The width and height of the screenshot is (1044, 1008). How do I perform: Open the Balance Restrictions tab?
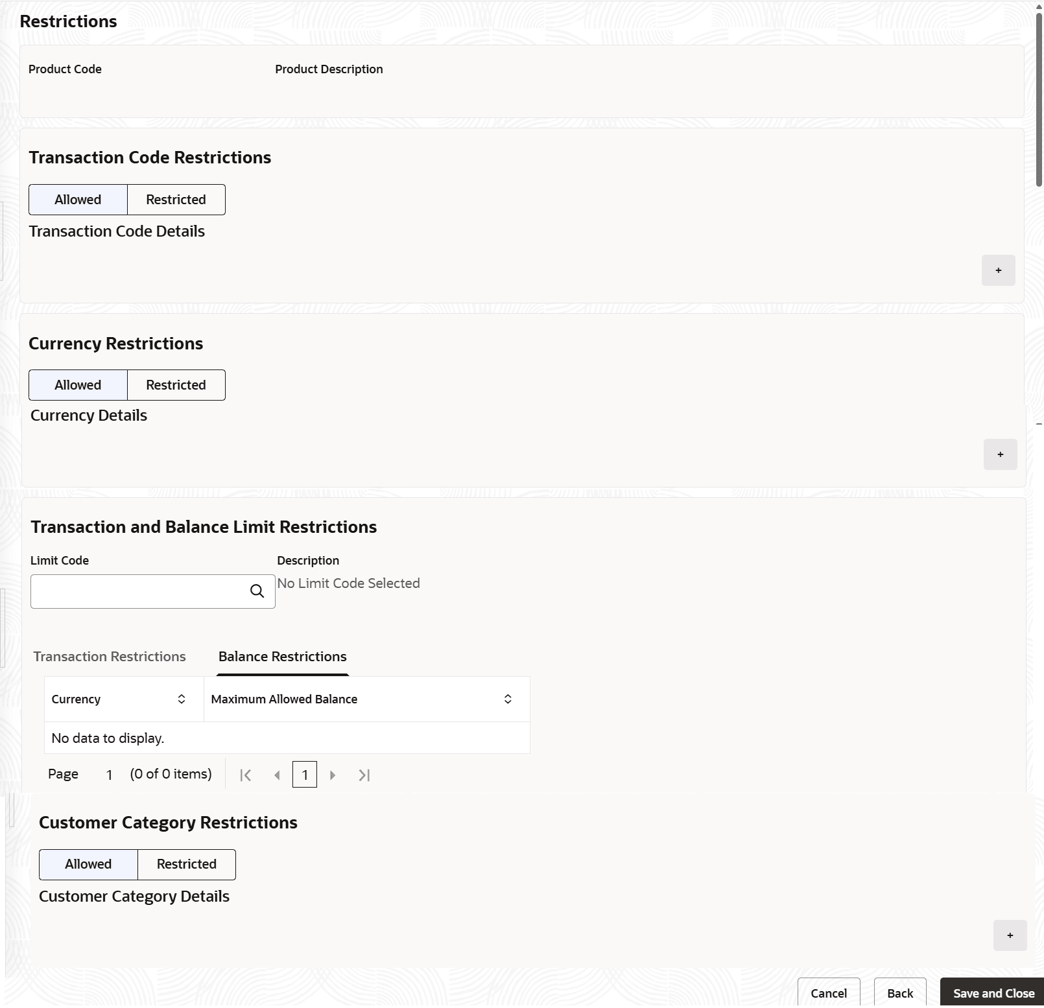[282, 656]
